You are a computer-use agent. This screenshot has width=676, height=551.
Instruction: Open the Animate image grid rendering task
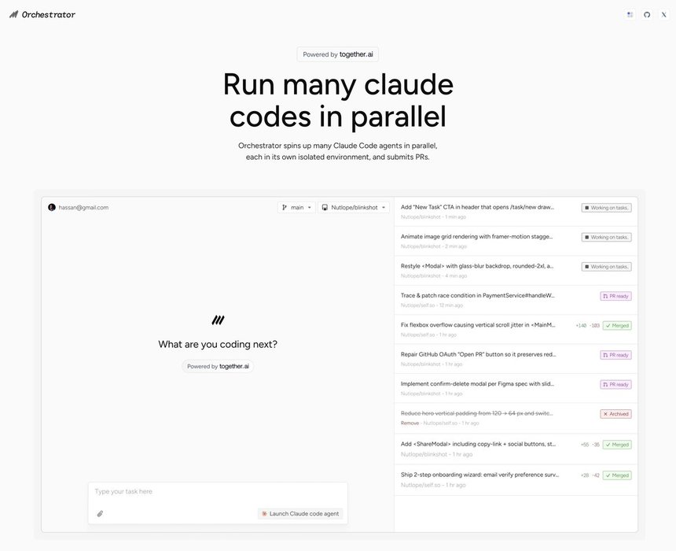click(x=516, y=241)
